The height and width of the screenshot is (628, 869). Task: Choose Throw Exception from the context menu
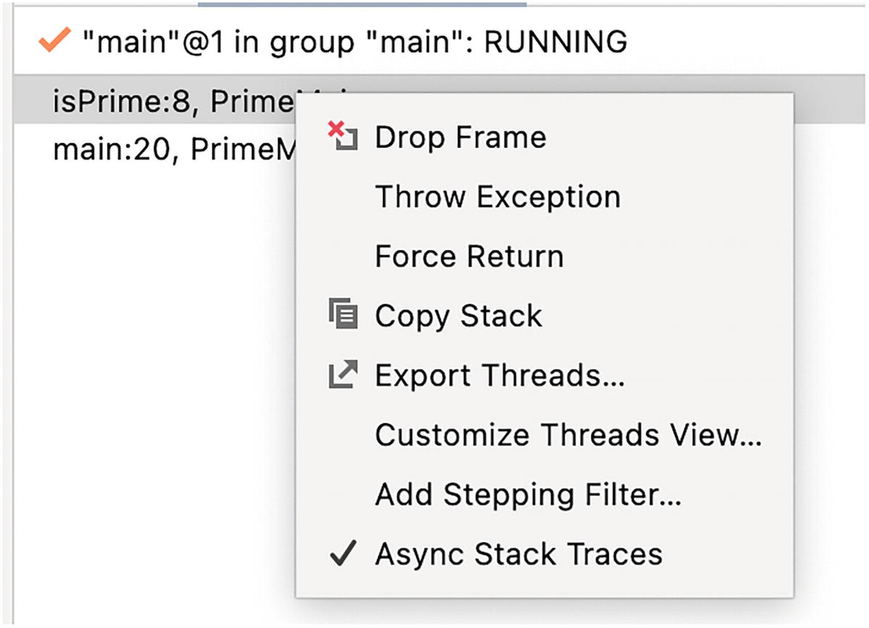tap(498, 196)
